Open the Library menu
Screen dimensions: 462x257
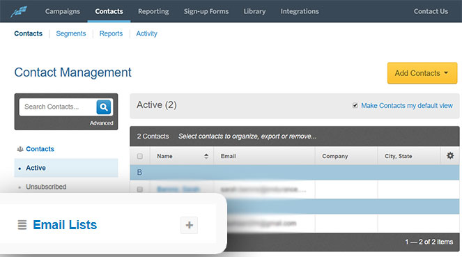pyautogui.click(x=254, y=11)
